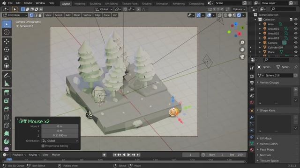300x168 pixels.
Task: Hide the Camera object in outliner
Action: click(x=296, y=43)
